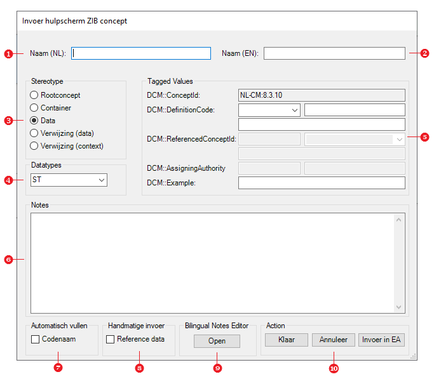Click the wide DefinitionCode field on second row
The width and height of the screenshot is (434, 379).
[322, 124]
